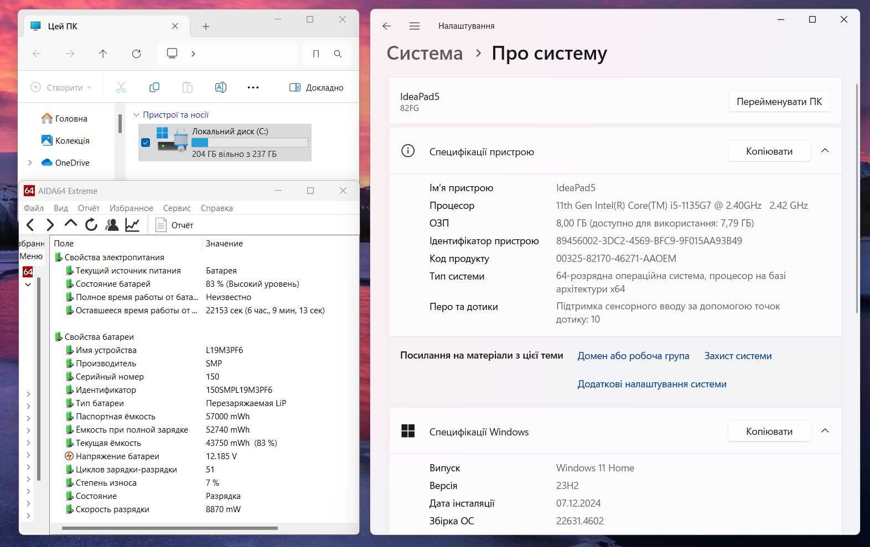Open the AIDA64 Отчет menu
The image size is (870, 547).
[89, 208]
